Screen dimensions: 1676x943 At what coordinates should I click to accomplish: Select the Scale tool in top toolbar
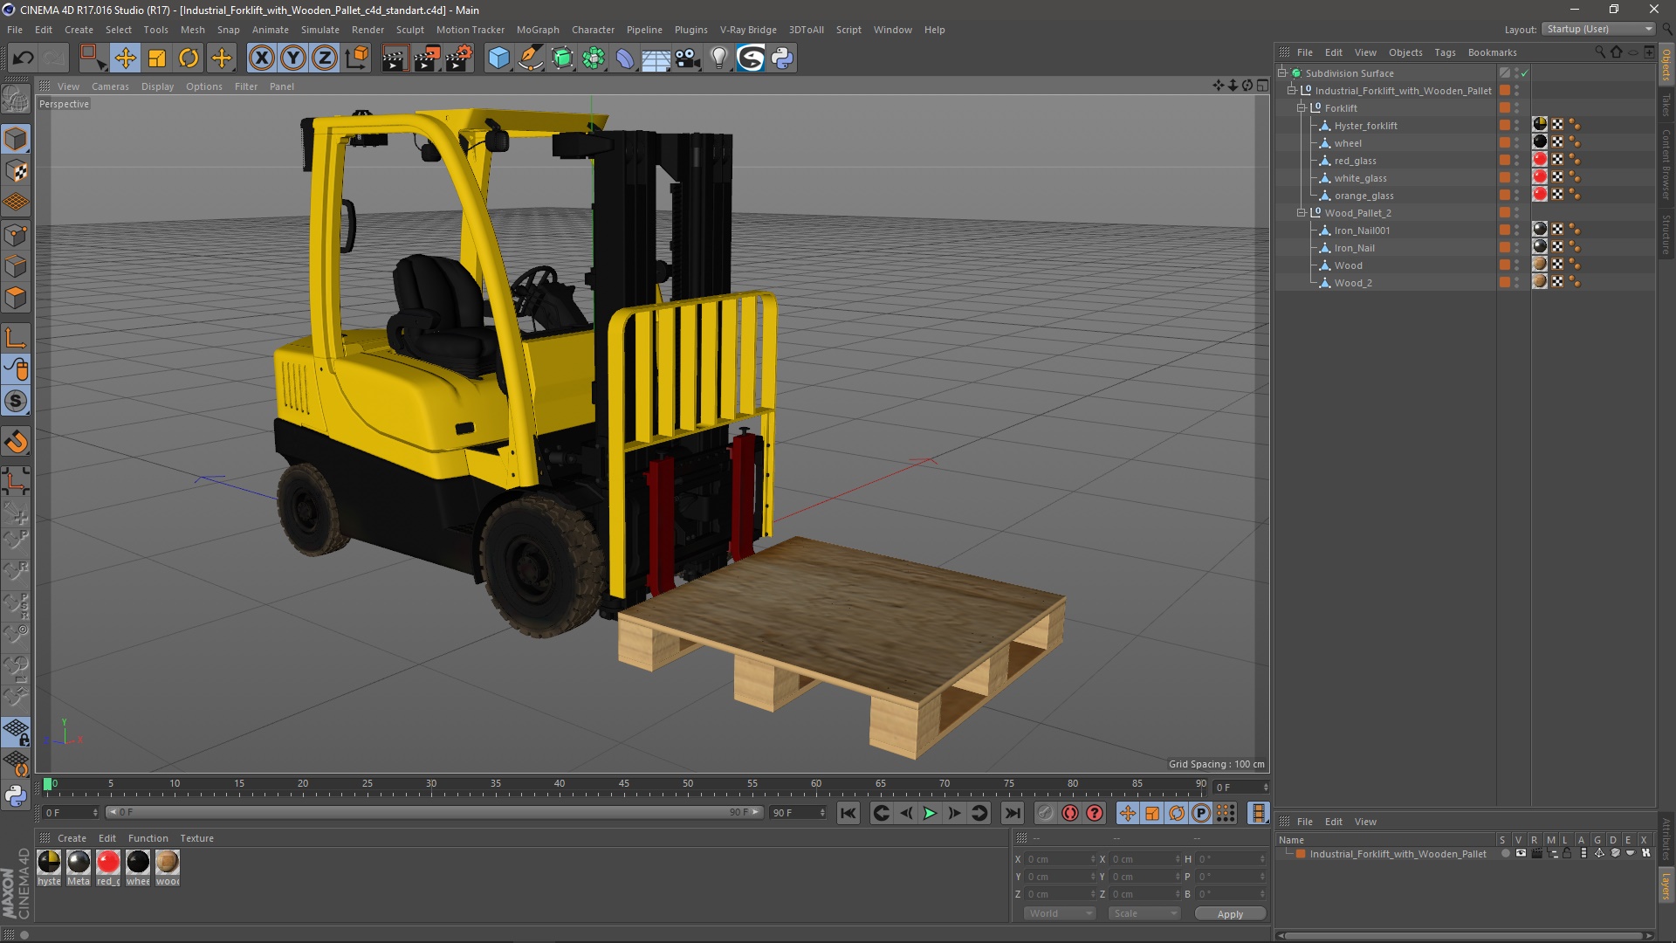157,59
